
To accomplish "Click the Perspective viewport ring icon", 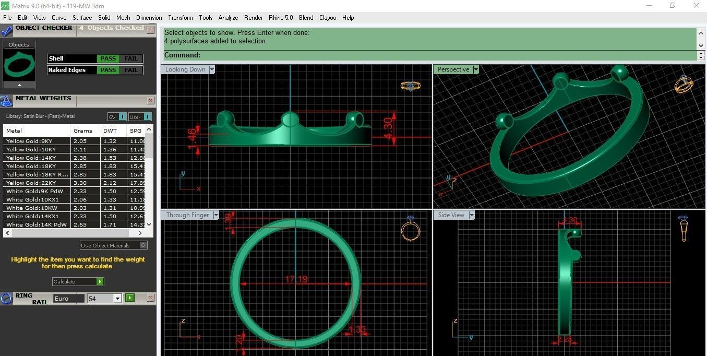I will tap(684, 84).
